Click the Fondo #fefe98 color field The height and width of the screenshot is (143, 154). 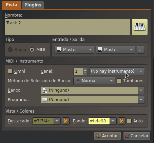[x=99, y=121]
